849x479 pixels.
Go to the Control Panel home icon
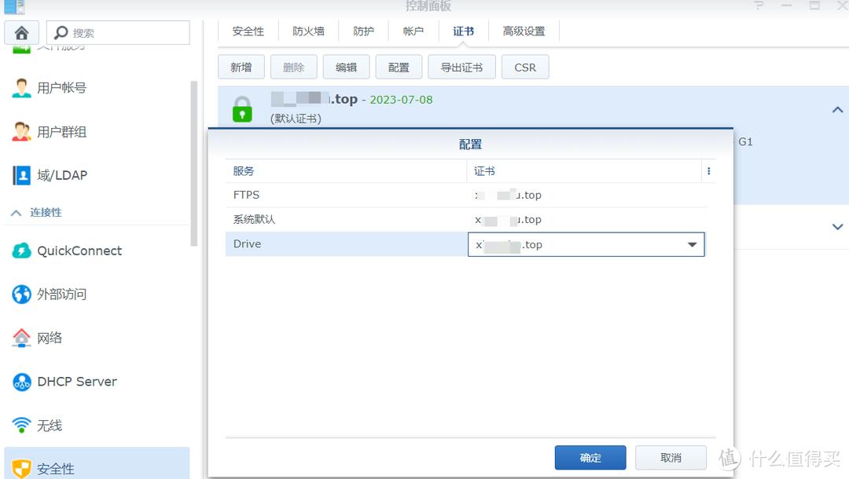pos(22,33)
